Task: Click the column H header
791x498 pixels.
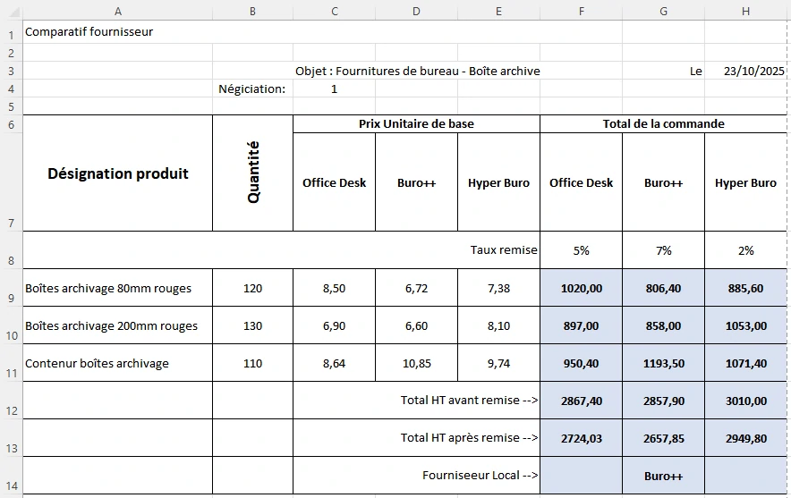Action: tap(745, 11)
